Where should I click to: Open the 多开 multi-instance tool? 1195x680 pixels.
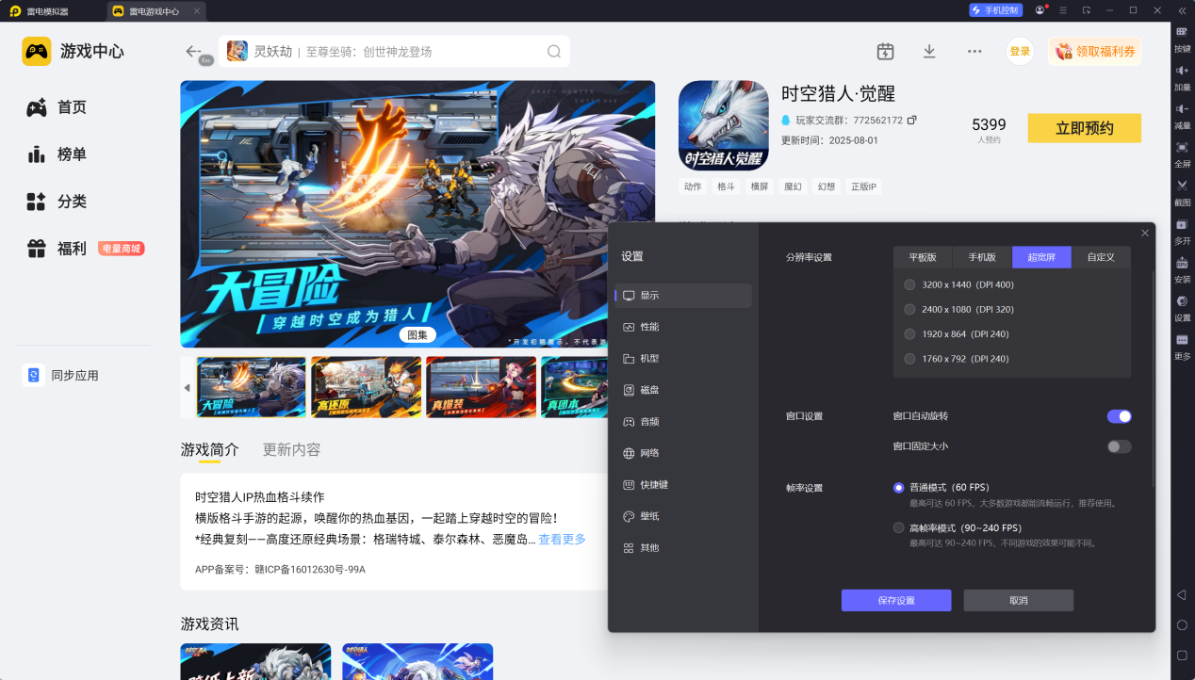click(1182, 224)
